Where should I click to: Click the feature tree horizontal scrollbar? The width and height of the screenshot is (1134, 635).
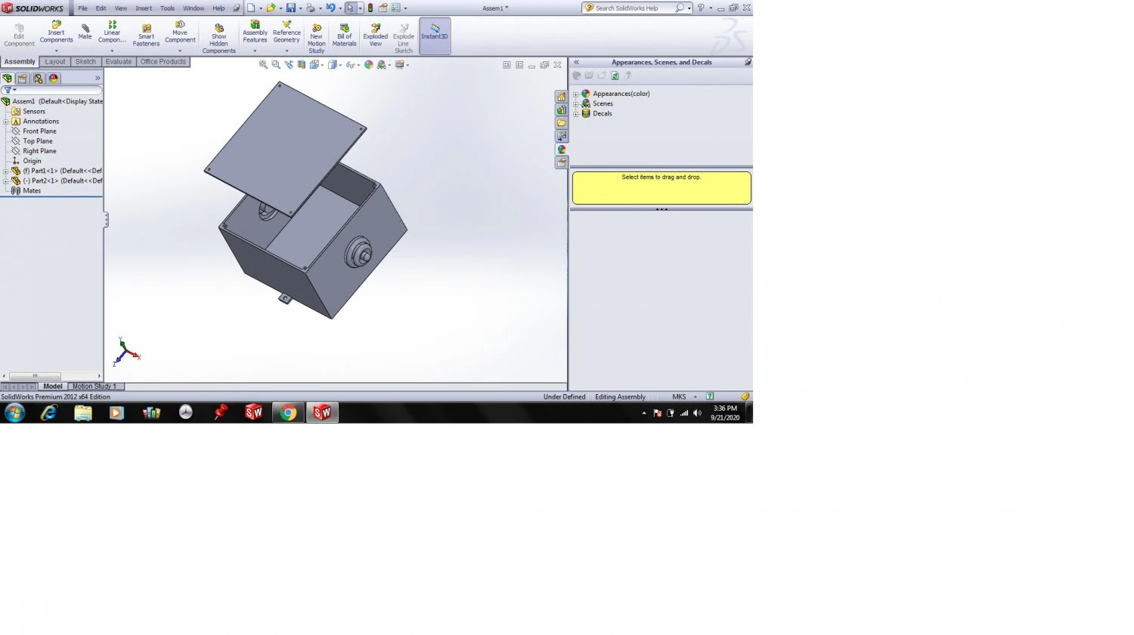(51, 376)
